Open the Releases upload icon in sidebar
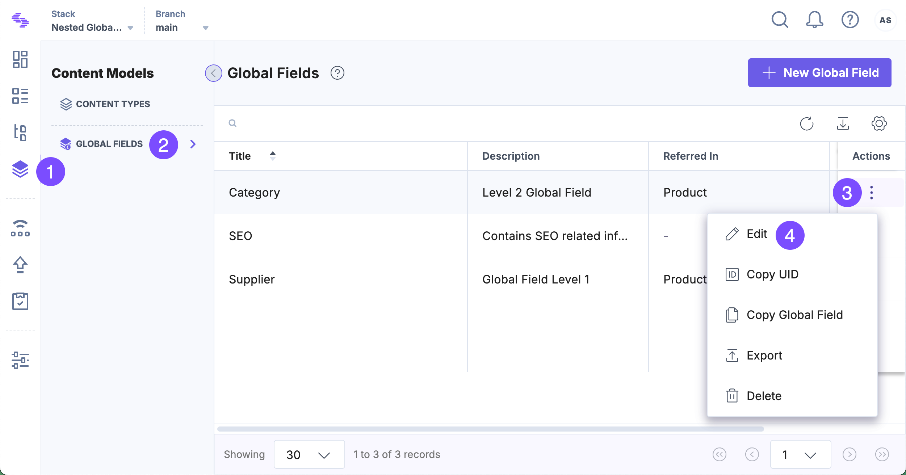The width and height of the screenshot is (906, 475). point(20,265)
